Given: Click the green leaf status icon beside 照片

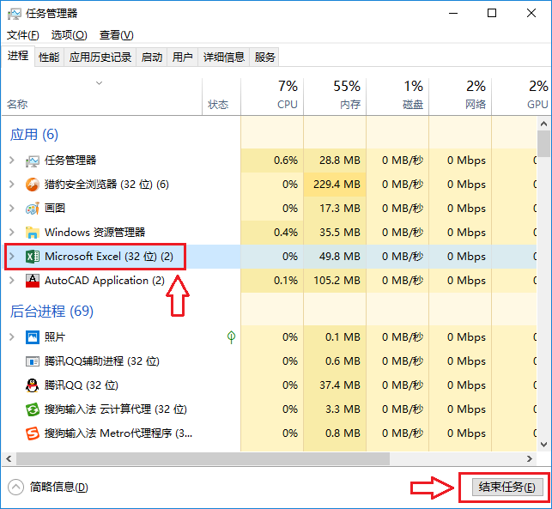Looking at the screenshot, I should tap(231, 337).
